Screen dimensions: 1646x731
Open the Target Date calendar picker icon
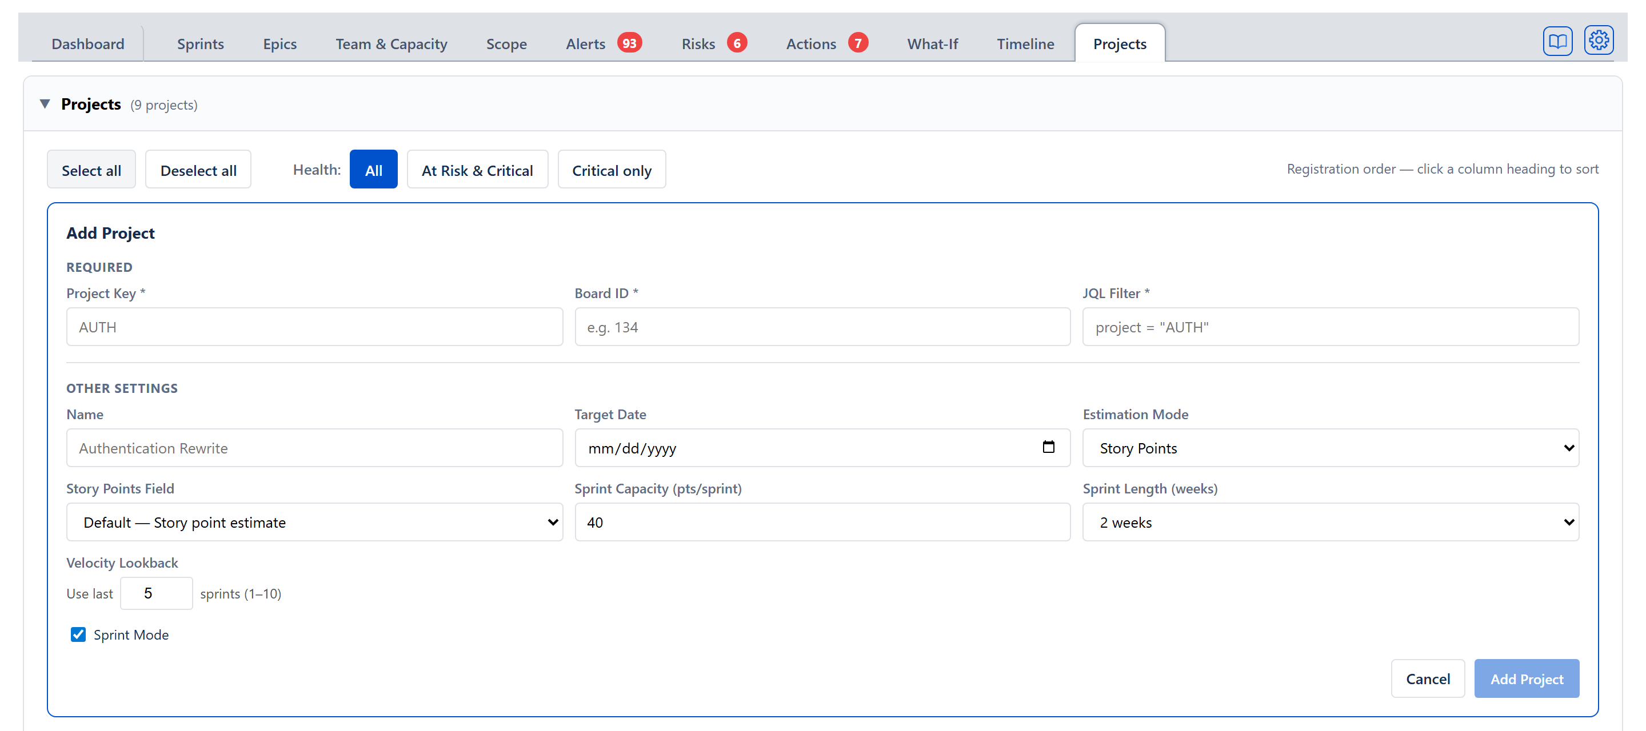point(1048,447)
